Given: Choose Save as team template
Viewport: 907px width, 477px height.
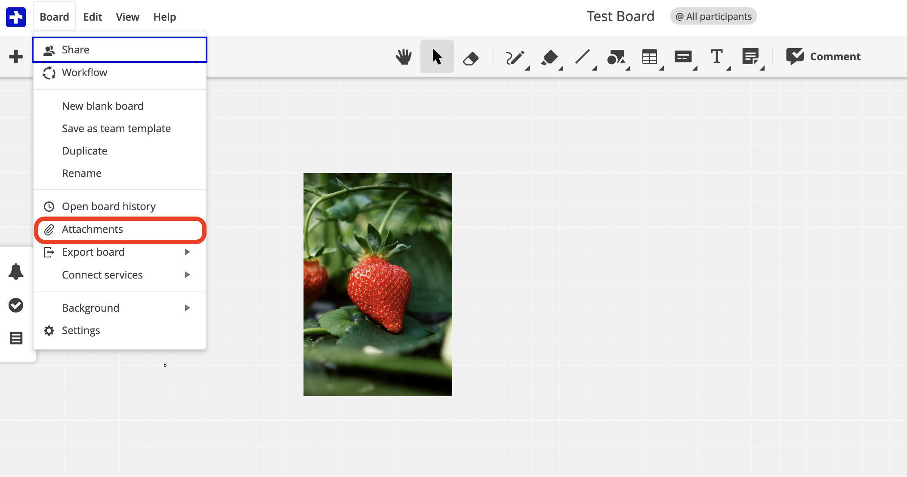Looking at the screenshot, I should click(x=120, y=128).
